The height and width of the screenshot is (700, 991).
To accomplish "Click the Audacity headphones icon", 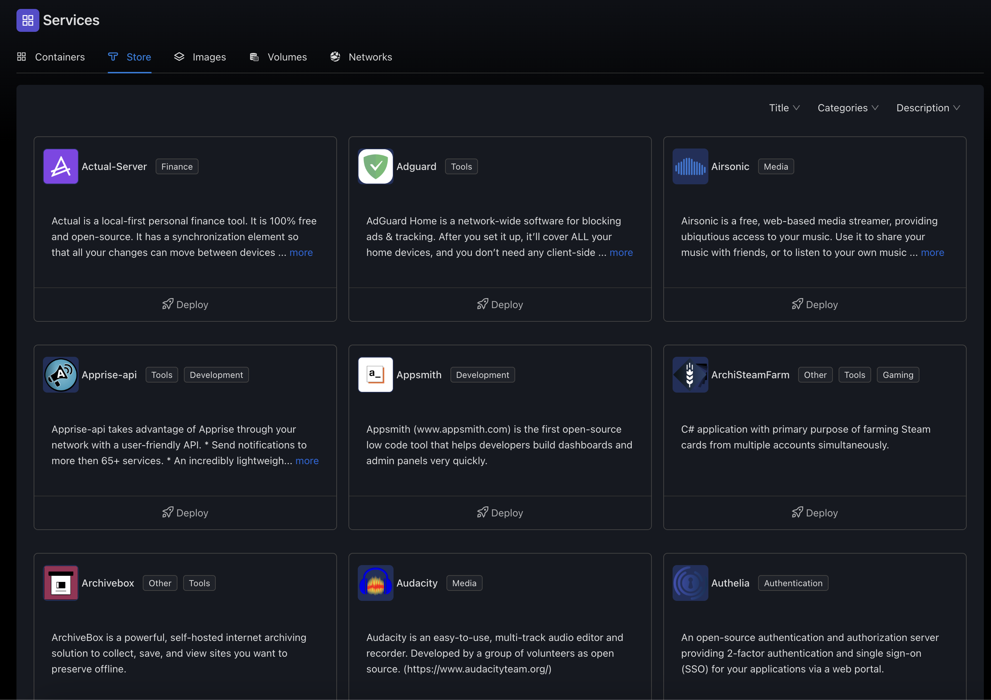I will (376, 583).
